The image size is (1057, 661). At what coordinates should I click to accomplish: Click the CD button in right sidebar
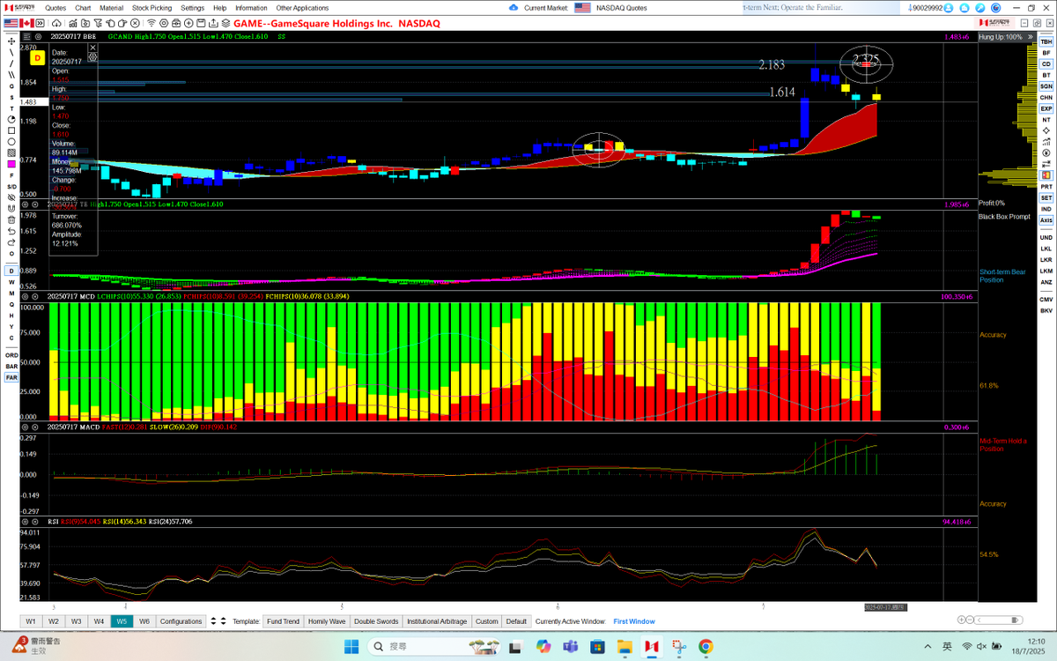1046,64
